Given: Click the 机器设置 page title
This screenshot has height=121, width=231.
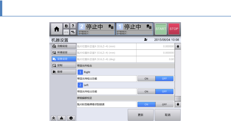Looking at the screenshot, I should 60,40.
